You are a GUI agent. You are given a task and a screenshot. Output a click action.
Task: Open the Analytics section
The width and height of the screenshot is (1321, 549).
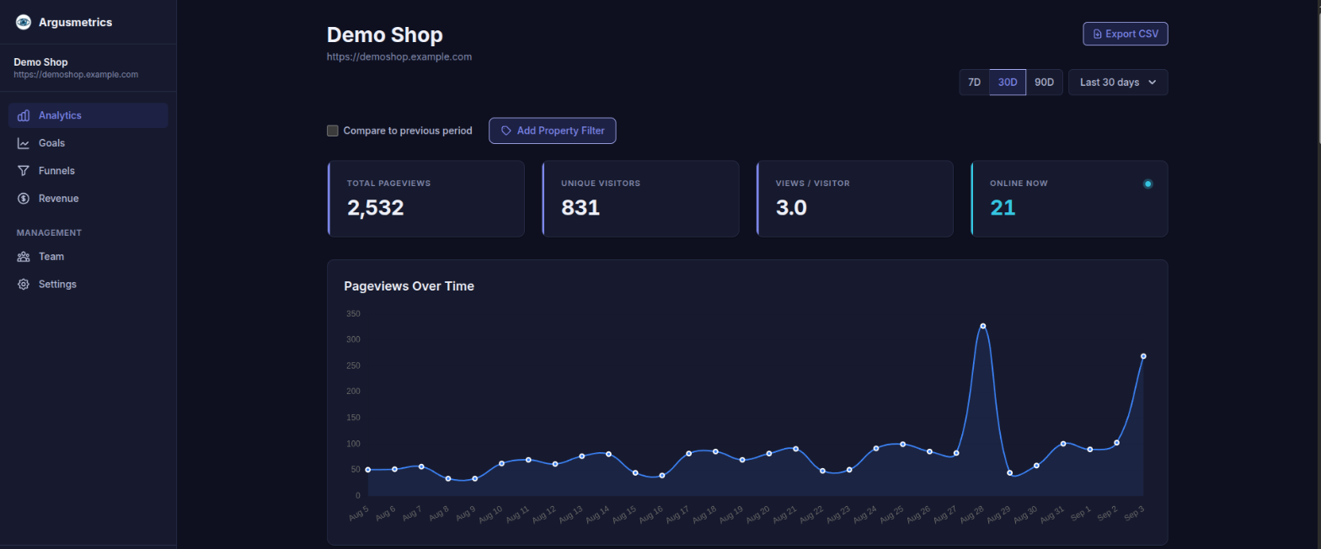88,115
